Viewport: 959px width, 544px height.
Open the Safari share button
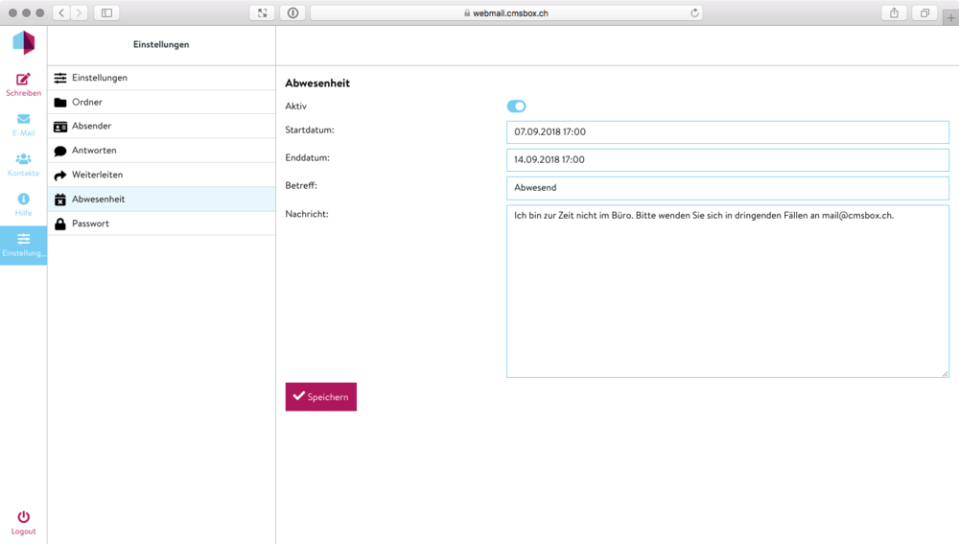click(x=894, y=12)
